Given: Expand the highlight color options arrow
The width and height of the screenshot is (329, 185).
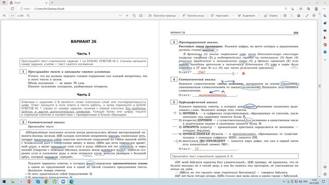Looking at the screenshot, I should pos(259,15).
